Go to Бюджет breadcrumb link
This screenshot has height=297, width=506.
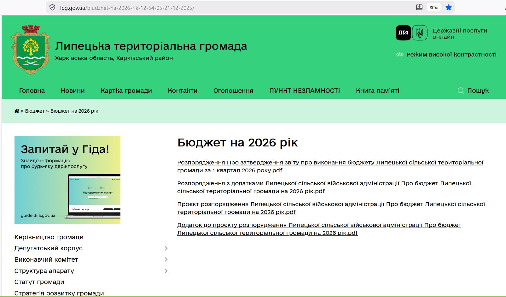(x=35, y=111)
